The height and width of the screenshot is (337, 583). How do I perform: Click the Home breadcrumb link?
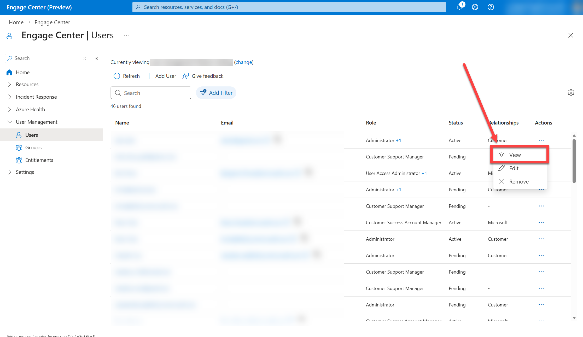pos(16,22)
